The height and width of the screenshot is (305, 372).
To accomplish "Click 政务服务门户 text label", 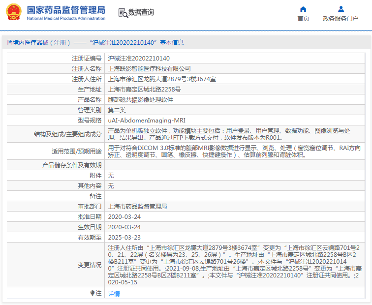I will 341,19.
